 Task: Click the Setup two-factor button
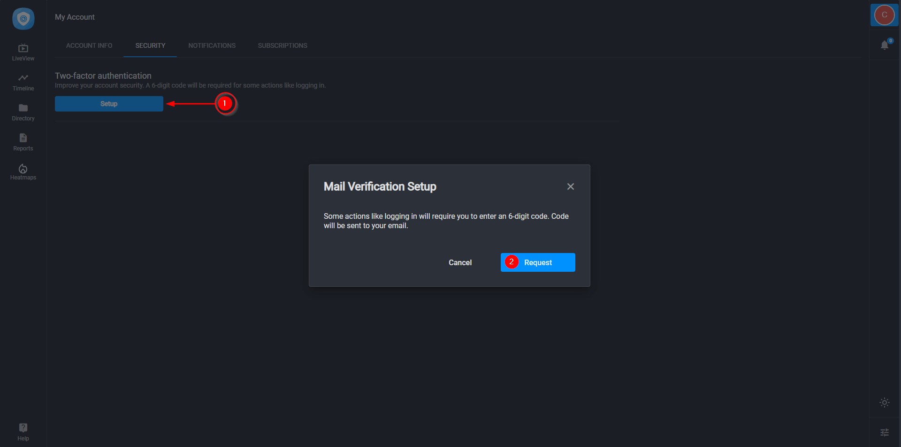pyautogui.click(x=109, y=104)
